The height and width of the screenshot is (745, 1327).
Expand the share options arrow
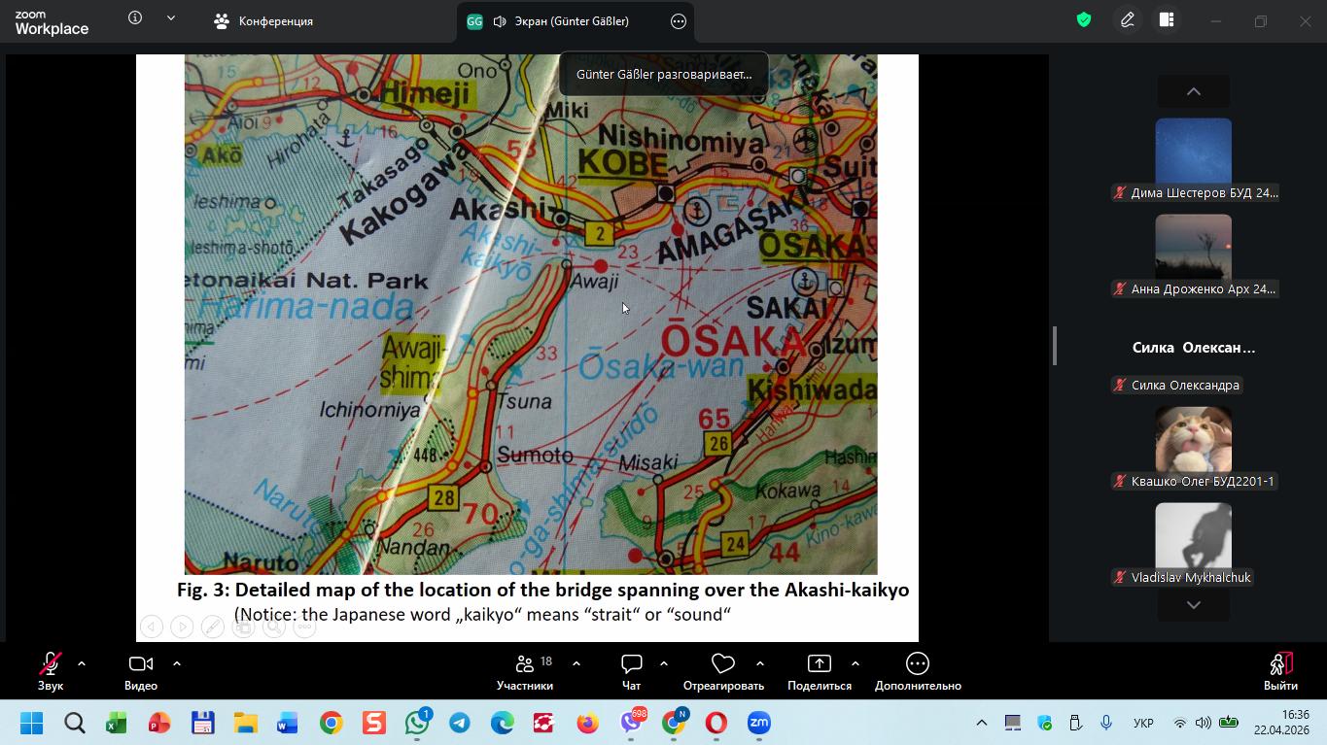(856, 663)
